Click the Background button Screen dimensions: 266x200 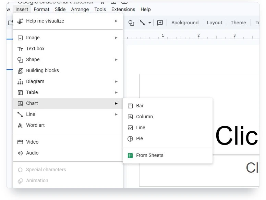click(x=185, y=23)
